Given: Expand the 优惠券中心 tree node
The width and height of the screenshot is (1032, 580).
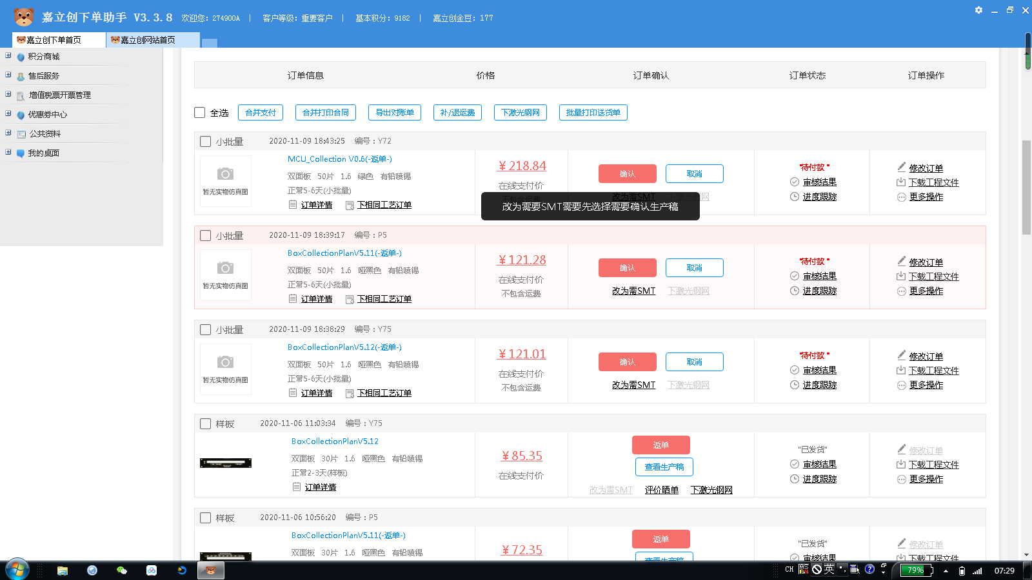Looking at the screenshot, I should pos(8,113).
